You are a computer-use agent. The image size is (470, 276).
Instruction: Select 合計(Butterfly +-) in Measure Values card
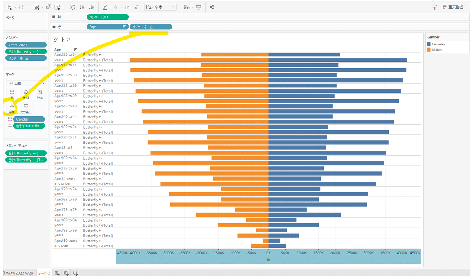pyautogui.click(x=26, y=153)
